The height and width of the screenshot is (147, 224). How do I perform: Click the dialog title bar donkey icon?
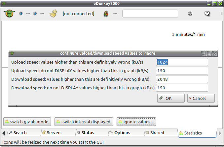(12, 53)
